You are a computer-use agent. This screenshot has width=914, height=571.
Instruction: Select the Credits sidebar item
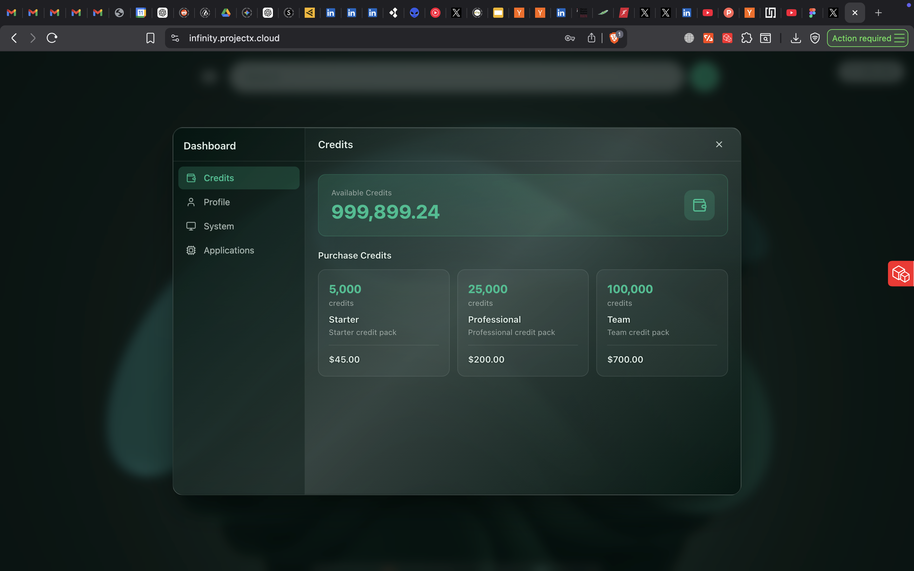click(x=239, y=178)
